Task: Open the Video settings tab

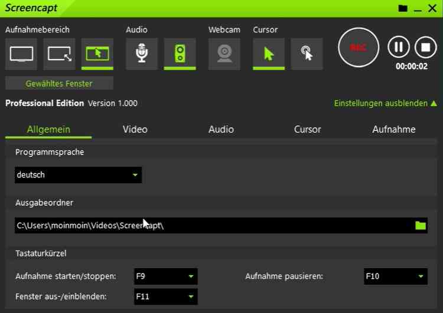Action: [135, 130]
